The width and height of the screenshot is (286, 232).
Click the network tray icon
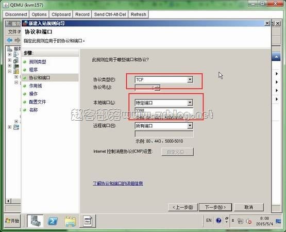click(x=240, y=221)
